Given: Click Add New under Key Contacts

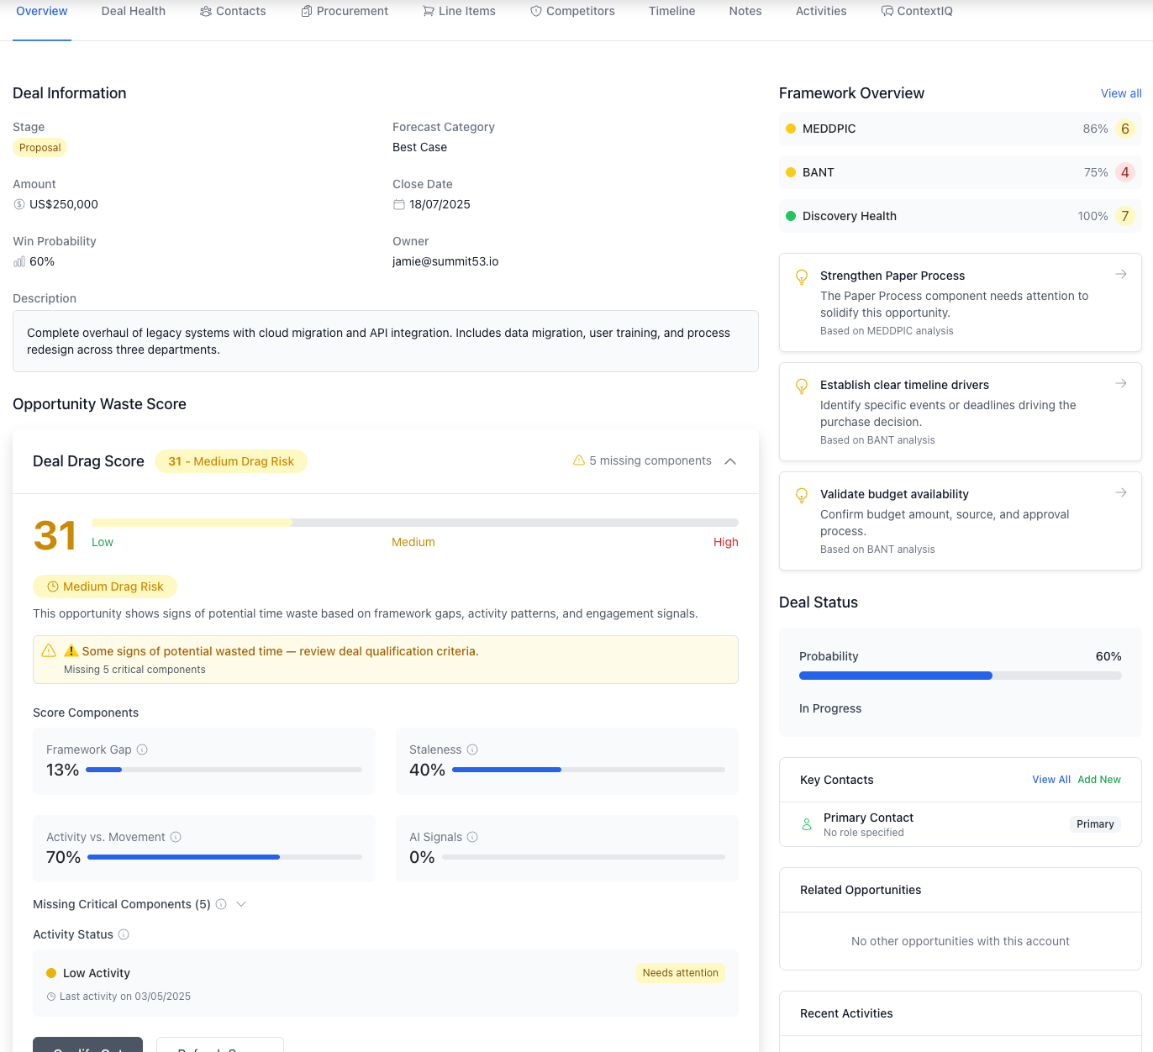Looking at the screenshot, I should 1099,780.
